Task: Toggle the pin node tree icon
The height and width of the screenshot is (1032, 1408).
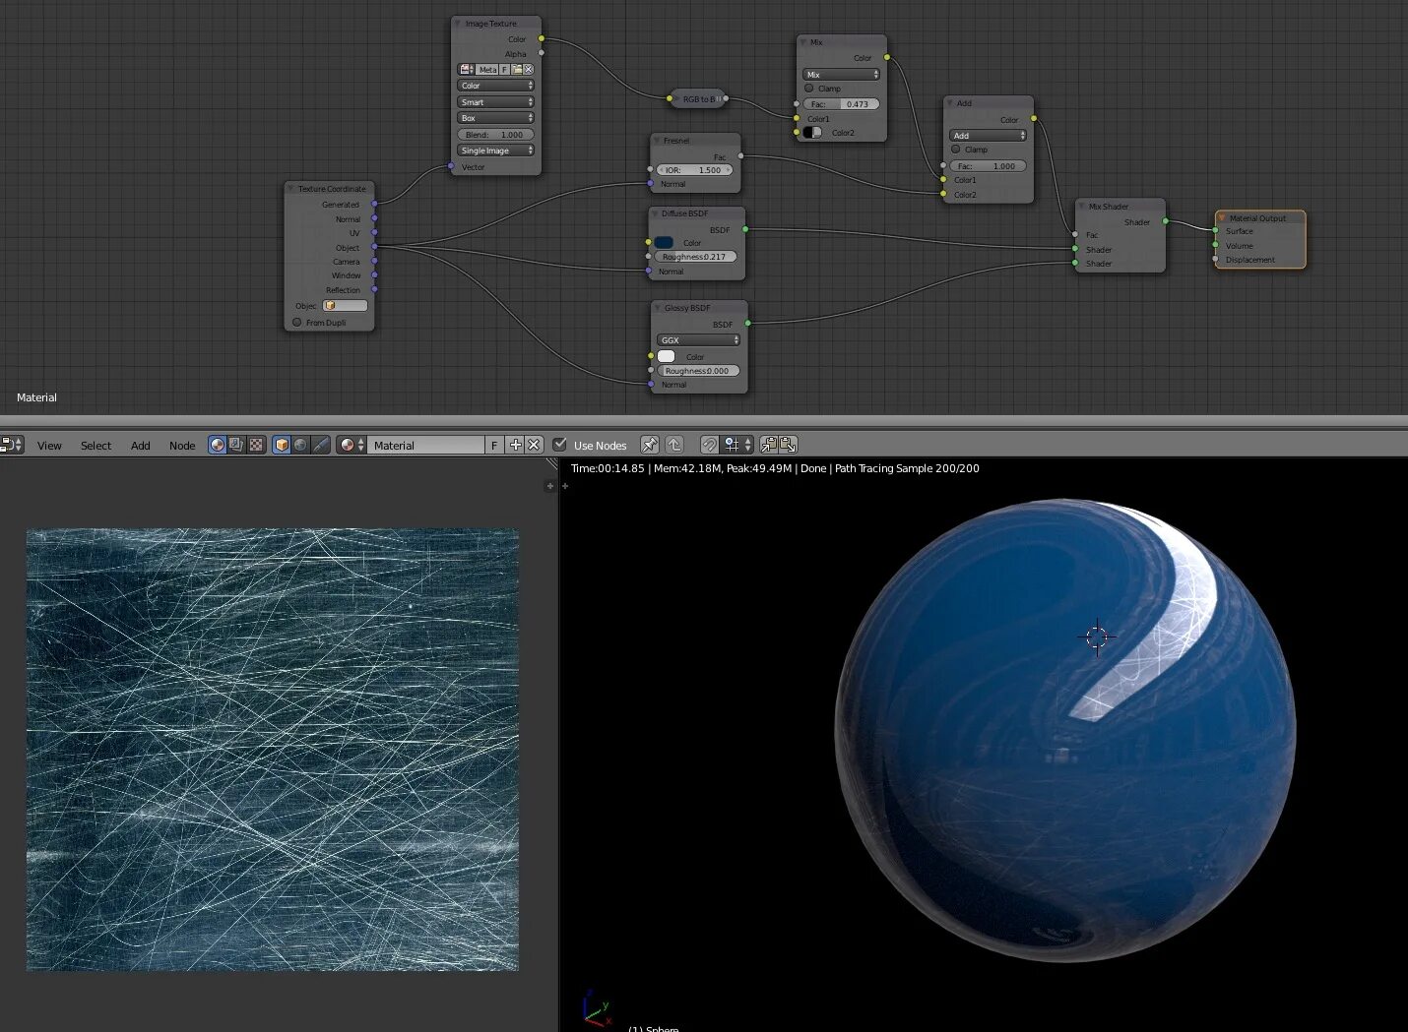Action: (x=650, y=445)
